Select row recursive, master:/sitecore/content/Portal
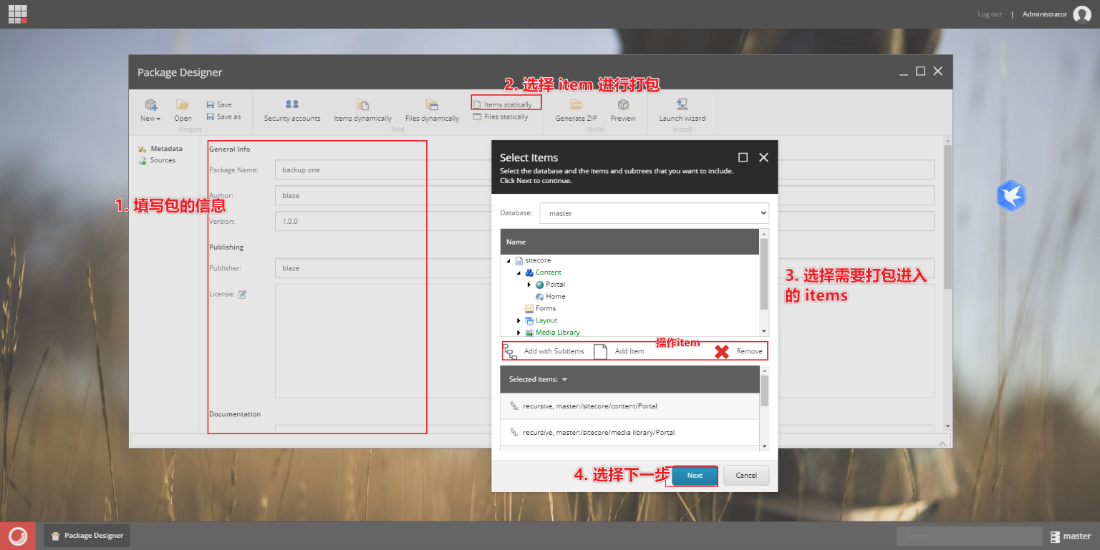This screenshot has height=550, width=1100. tap(629, 406)
